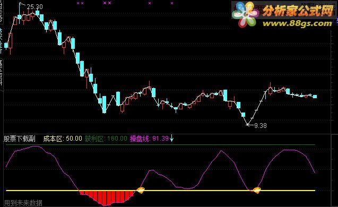This screenshot has width=338, height=207.
Task: Click the right golden diamond buy signal
Action: pyautogui.click(x=256, y=191)
